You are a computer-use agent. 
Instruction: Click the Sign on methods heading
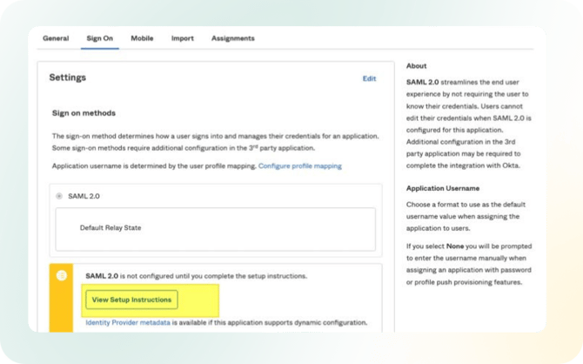click(84, 113)
